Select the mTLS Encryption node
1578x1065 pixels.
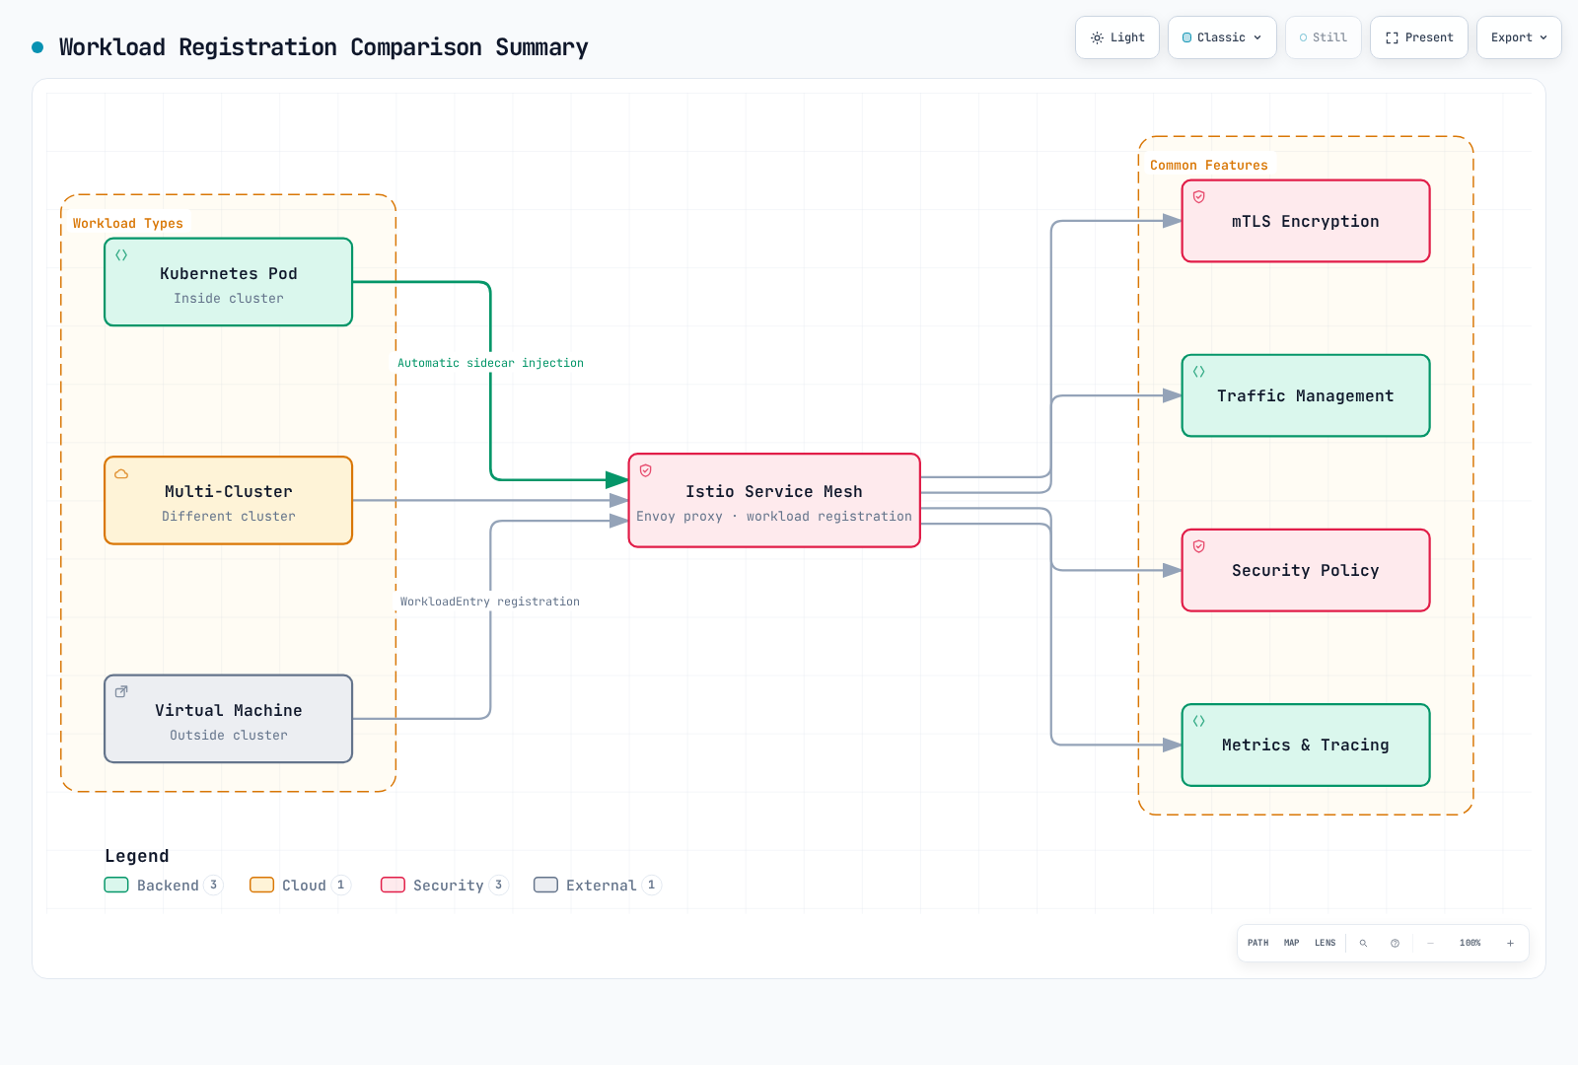click(x=1306, y=221)
